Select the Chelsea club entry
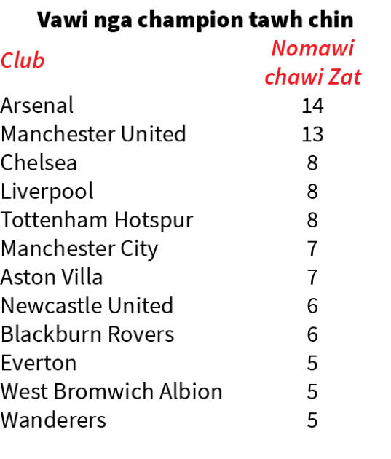The image size is (391, 459). tap(39, 162)
